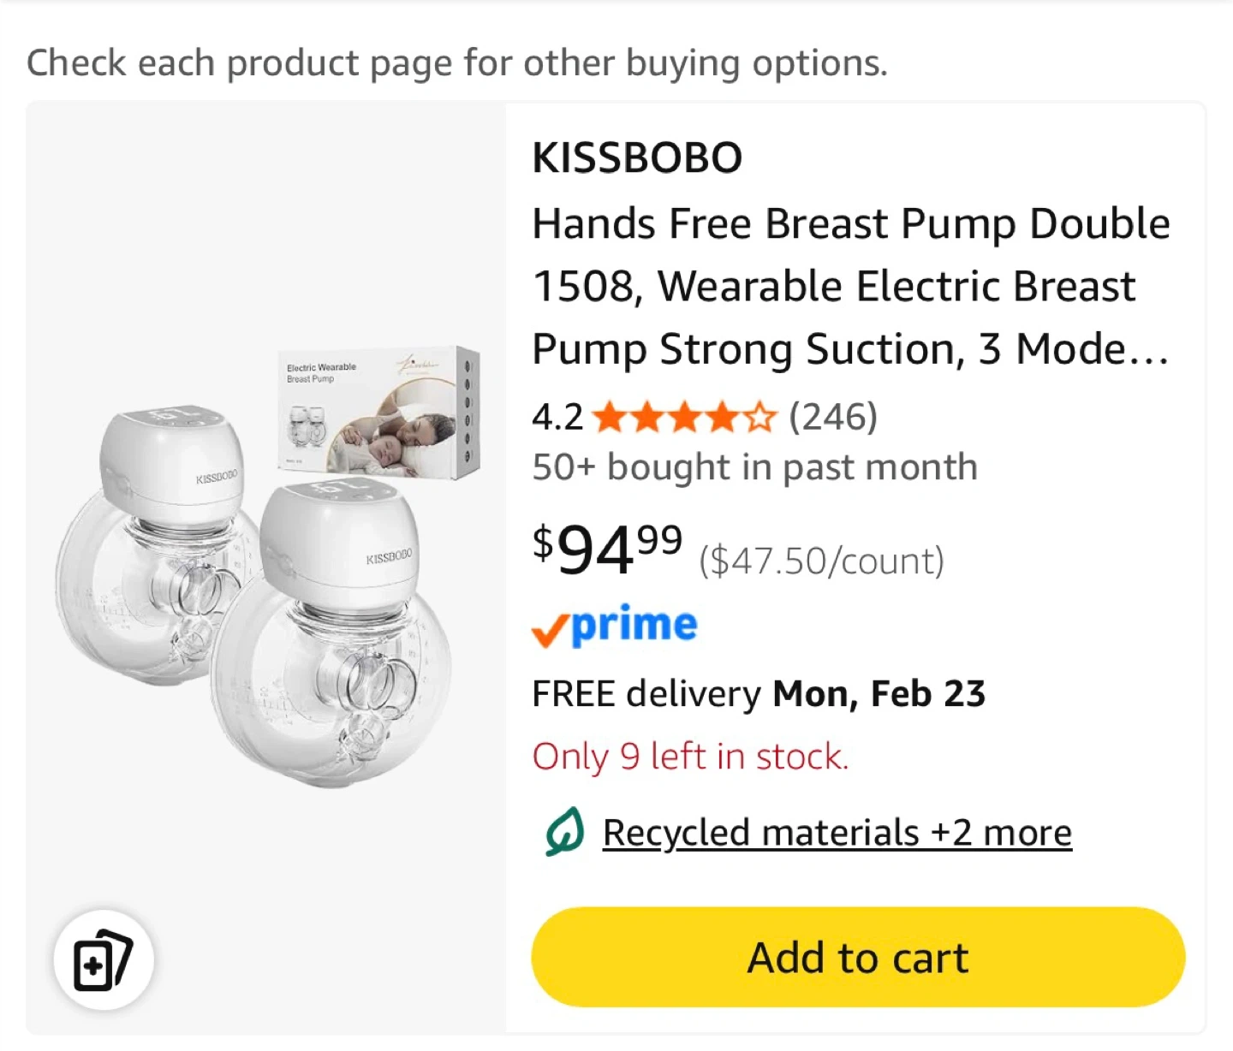Click the FREE delivery Mon, Feb 23 text
The width and height of the screenshot is (1233, 1051).
pyautogui.click(x=759, y=693)
